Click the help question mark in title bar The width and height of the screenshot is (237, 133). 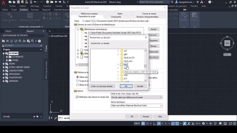pos(210,2)
